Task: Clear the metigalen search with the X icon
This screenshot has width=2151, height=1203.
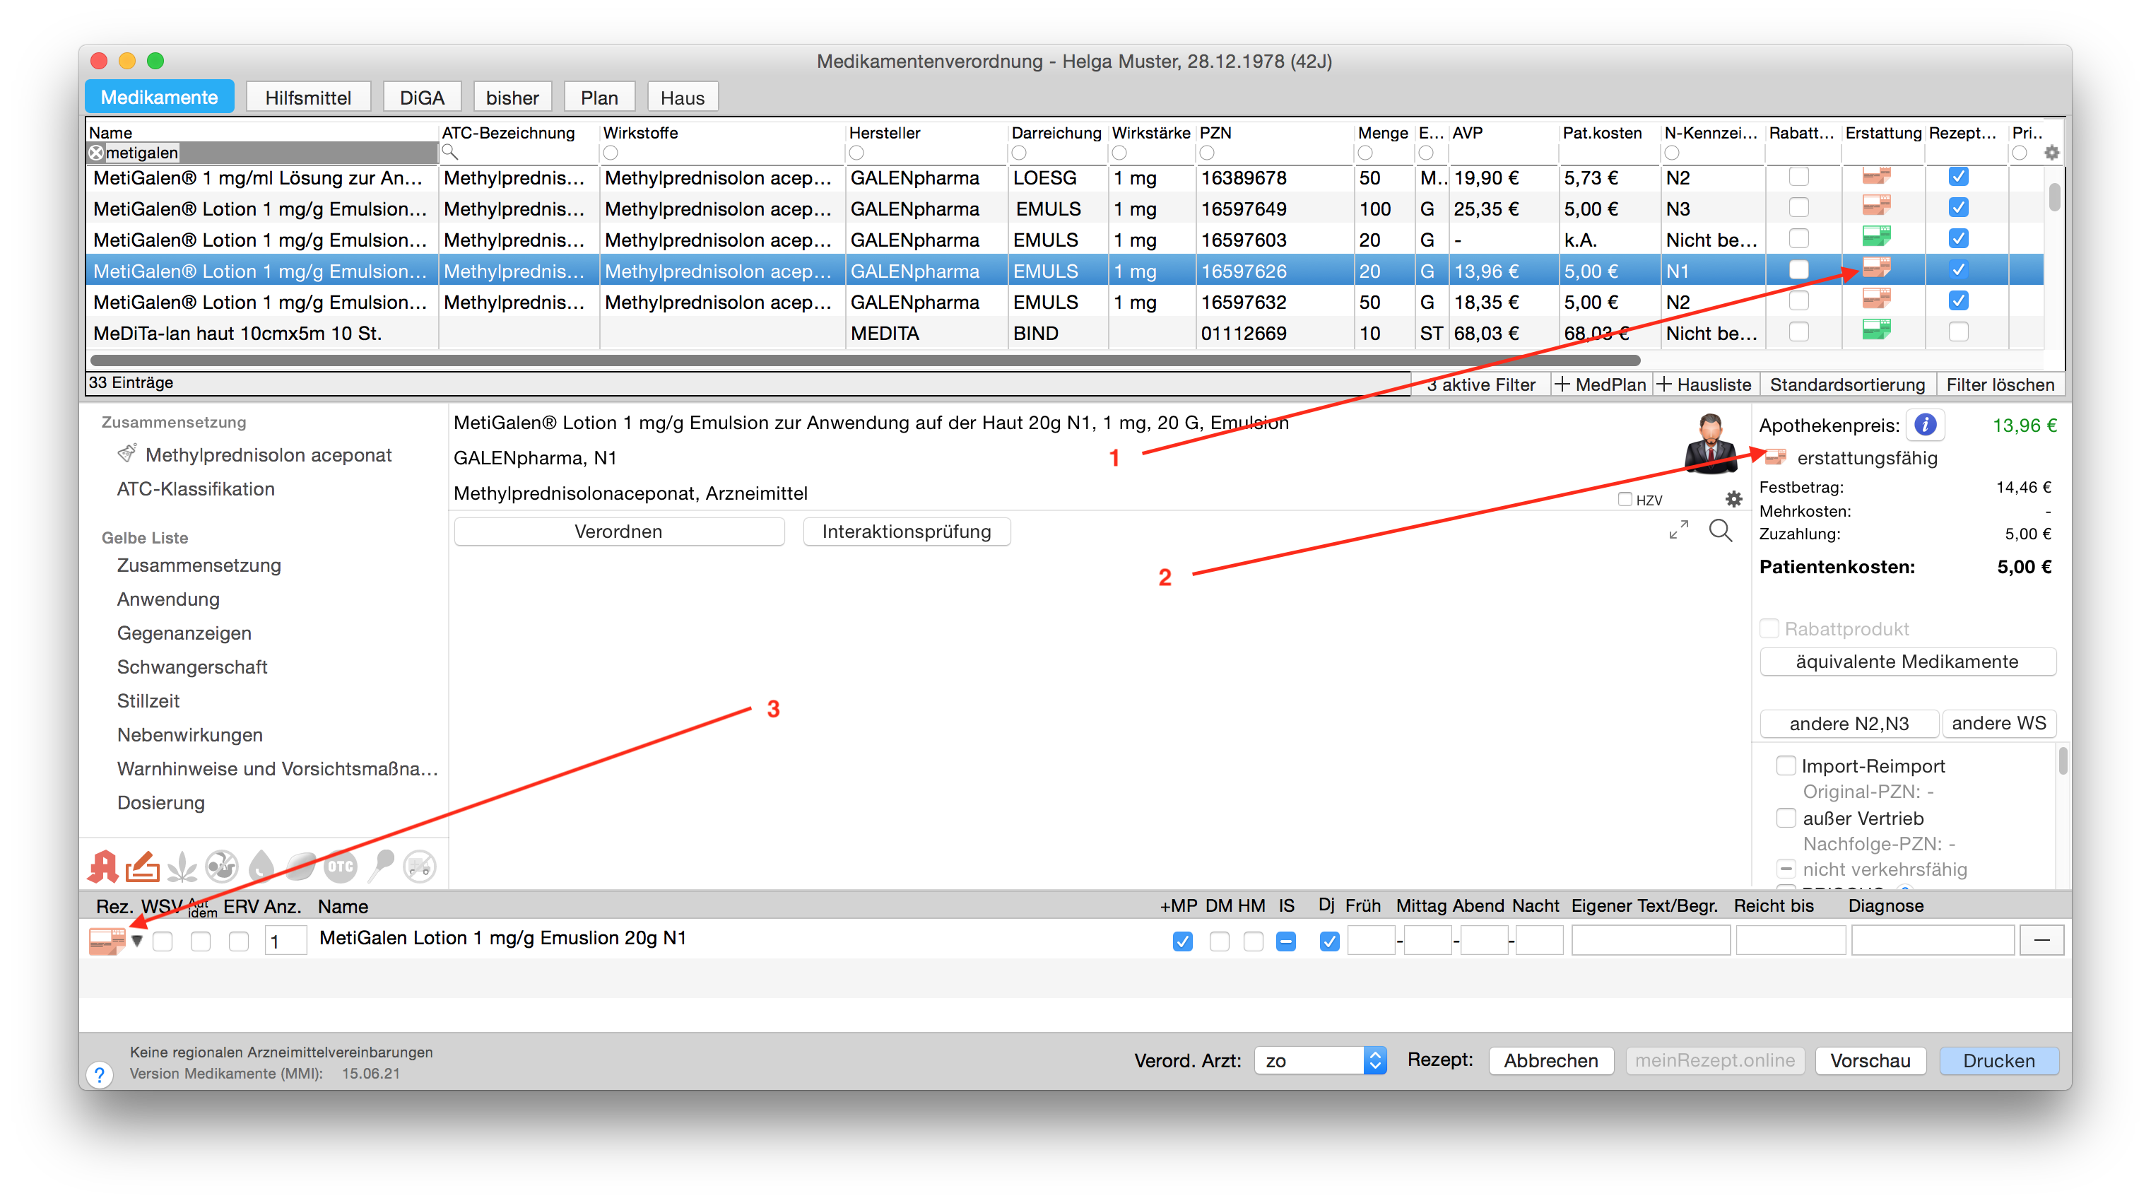Action: pos(97,152)
